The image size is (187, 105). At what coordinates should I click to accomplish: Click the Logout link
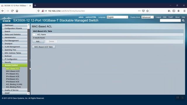point(158,17)
